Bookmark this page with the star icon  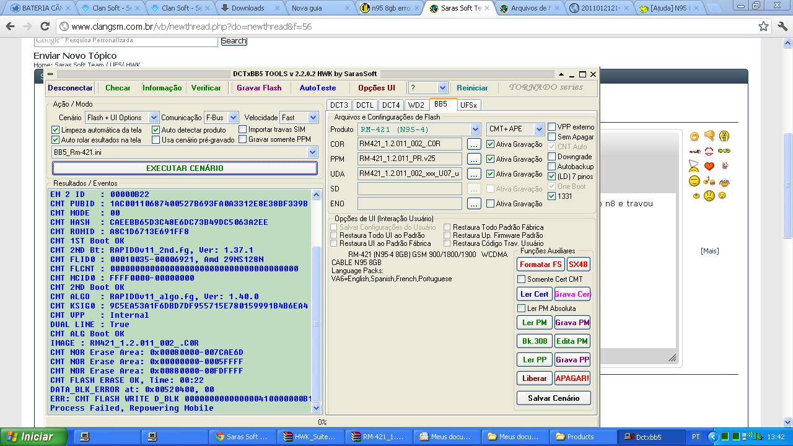[x=764, y=27]
